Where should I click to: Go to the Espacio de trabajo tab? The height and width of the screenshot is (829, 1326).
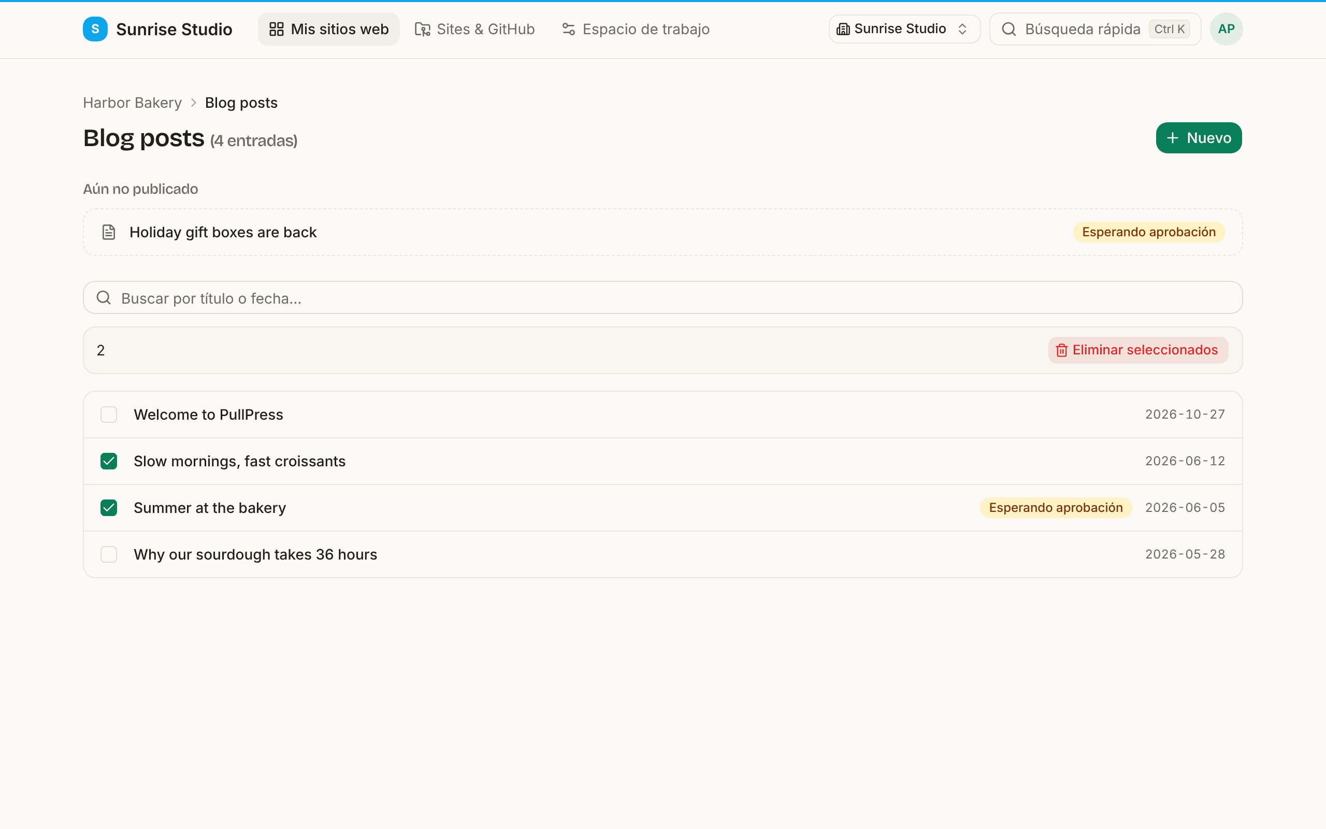636,29
